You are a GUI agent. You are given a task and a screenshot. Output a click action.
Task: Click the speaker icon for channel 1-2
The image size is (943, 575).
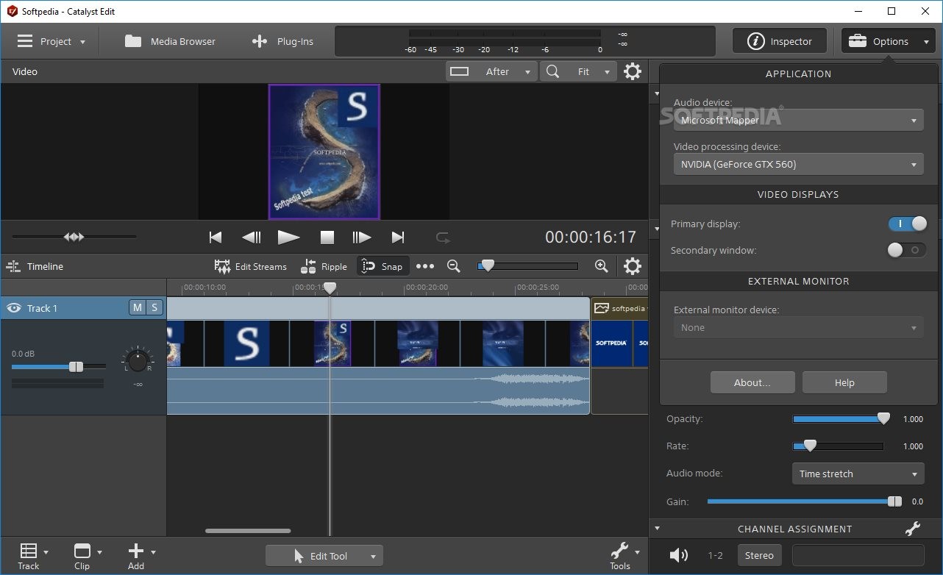679,555
